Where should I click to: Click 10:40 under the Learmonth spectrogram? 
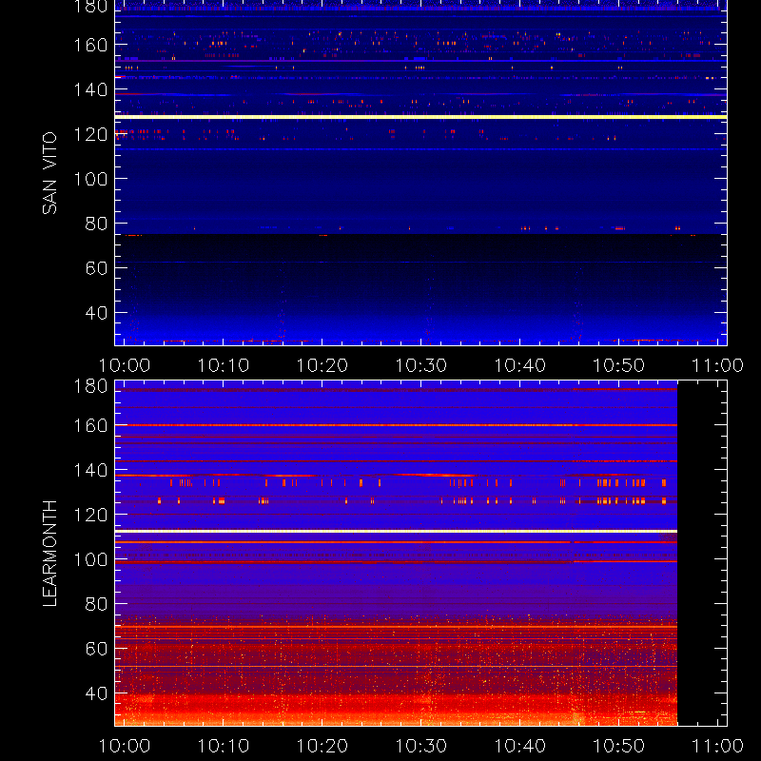click(519, 746)
